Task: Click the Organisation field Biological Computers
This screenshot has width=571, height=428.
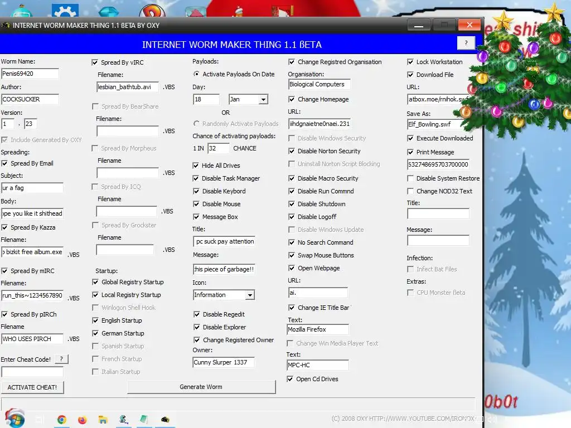Action: (x=319, y=84)
